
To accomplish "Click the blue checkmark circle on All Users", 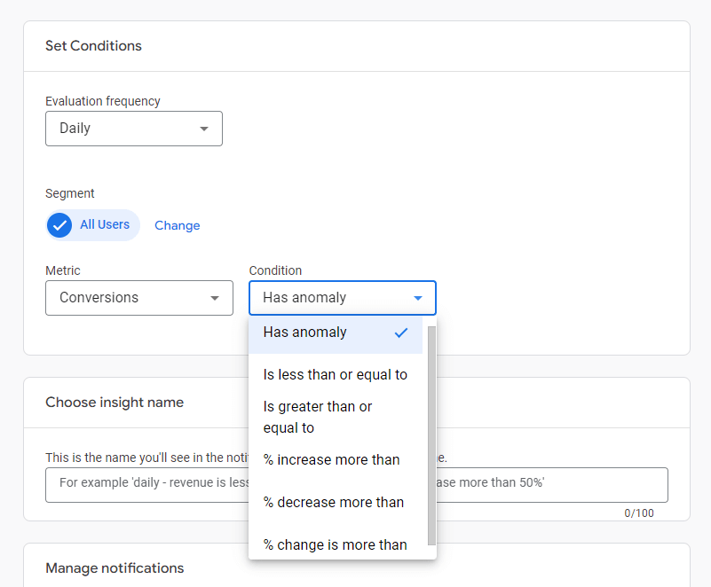I will coord(60,225).
